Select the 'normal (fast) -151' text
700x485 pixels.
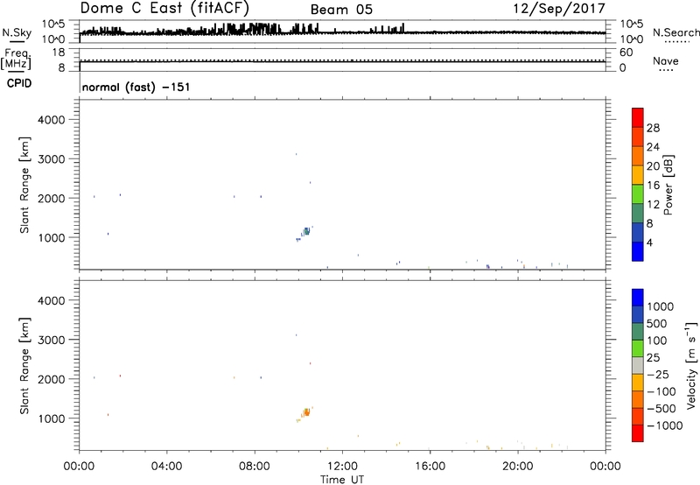coord(136,87)
